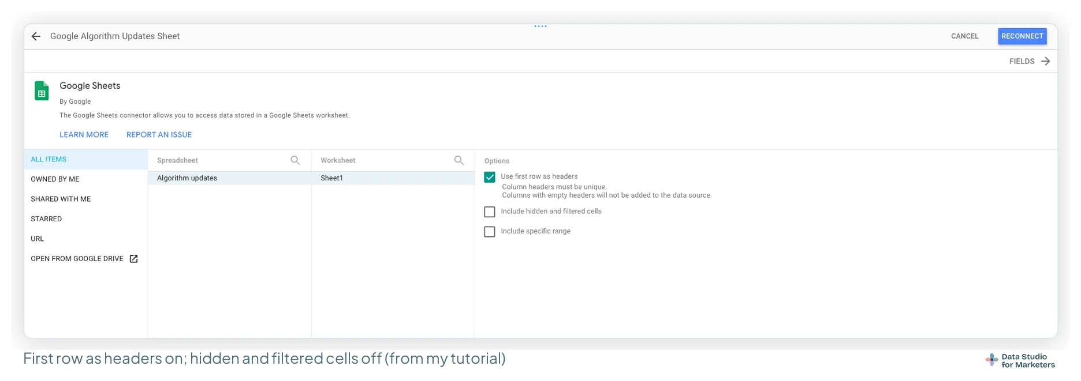1081x381 pixels.
Task: Click the Worksheet search field
Action: 393,160
